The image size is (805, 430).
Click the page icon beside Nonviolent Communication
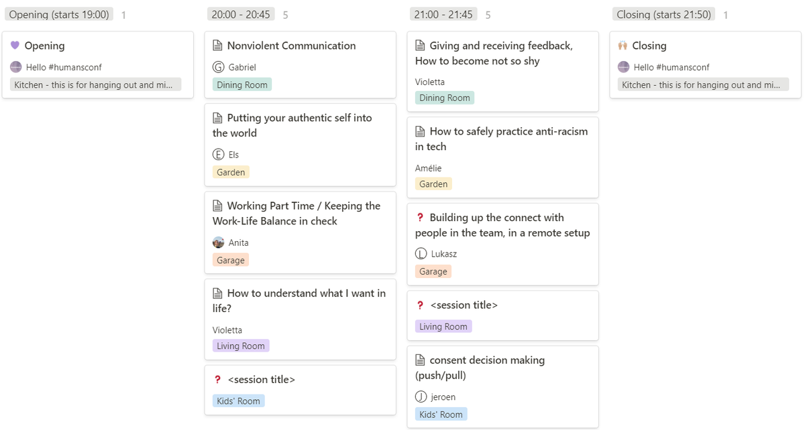pos(217,46)
